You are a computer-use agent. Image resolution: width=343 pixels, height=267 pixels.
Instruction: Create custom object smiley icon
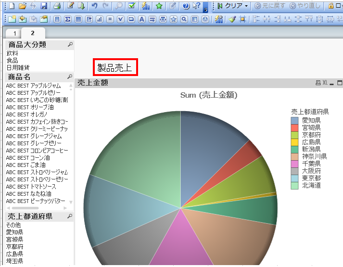(x=205, y=19)
